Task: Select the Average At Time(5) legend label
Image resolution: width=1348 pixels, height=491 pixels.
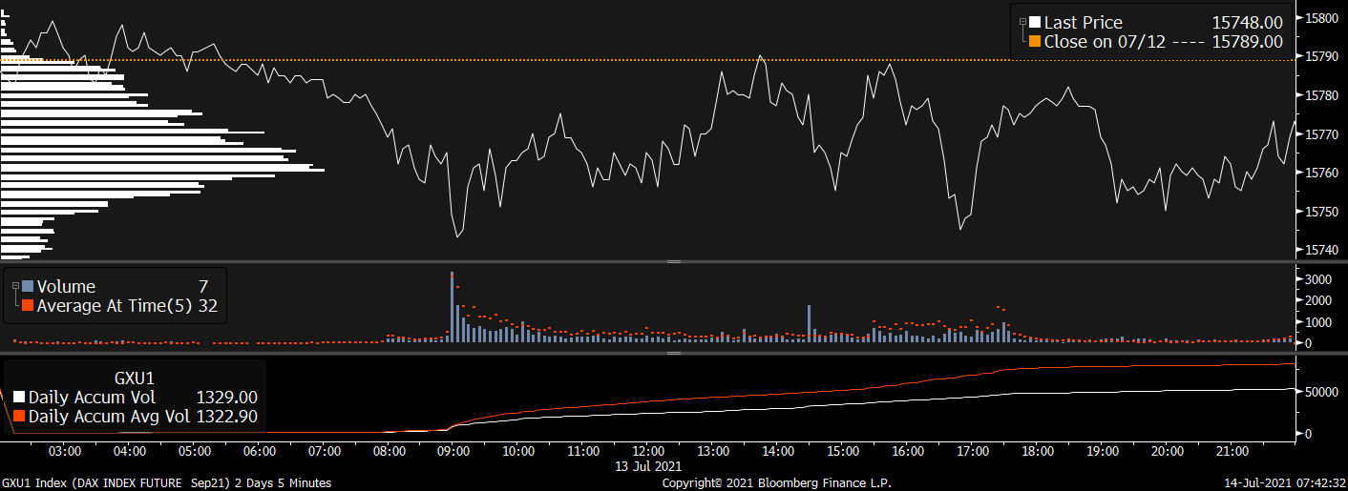Action: coord(113,306)
